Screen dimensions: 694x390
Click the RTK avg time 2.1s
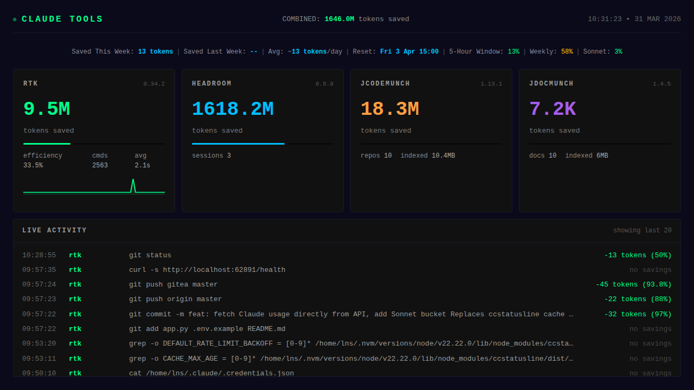(x=143, y=166)
